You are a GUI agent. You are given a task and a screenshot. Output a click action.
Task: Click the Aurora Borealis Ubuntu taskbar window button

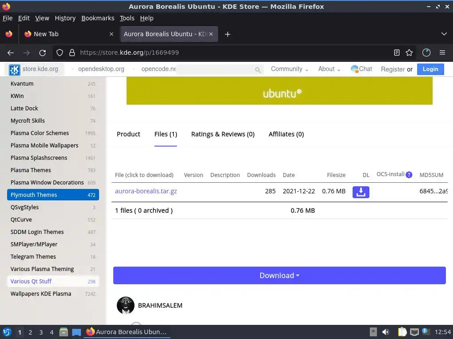click(x=127, y=332)
